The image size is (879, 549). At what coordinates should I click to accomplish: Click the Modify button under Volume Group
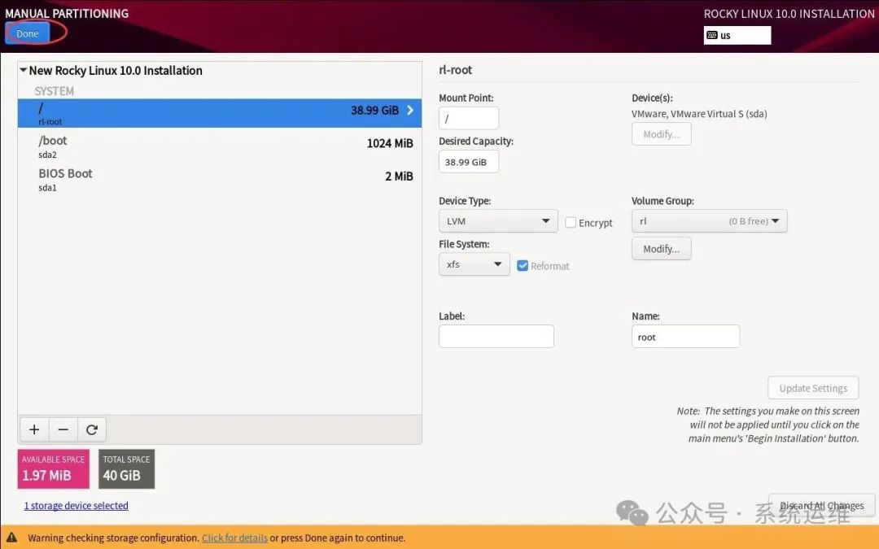click(x=661, y=249)
